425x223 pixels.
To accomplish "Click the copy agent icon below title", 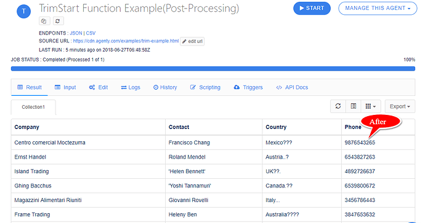I will [44, 21].
